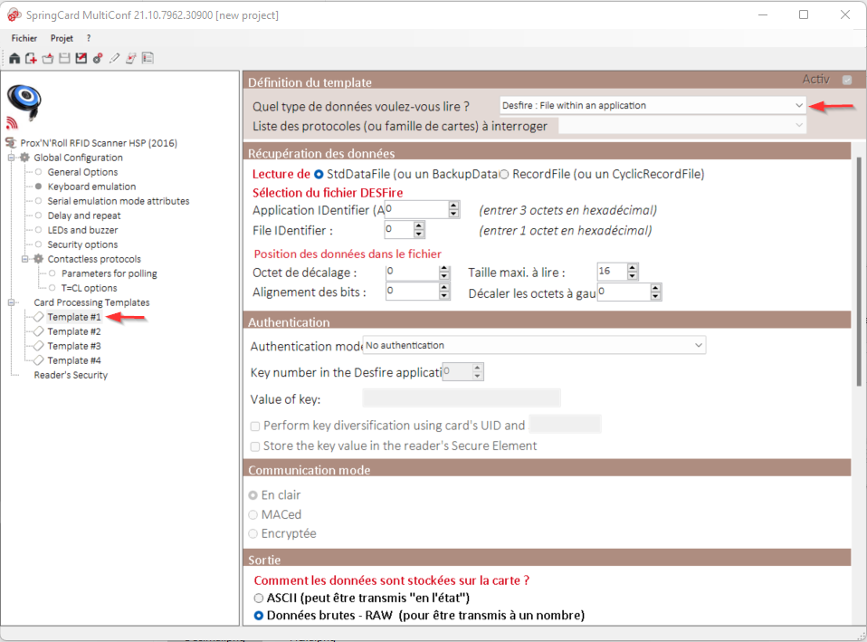Click the RFID reader device image

tap(24, 101)
